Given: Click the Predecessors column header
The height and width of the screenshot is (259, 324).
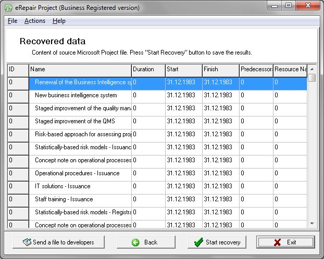Looking at the screenshot, I should [256, 71].
